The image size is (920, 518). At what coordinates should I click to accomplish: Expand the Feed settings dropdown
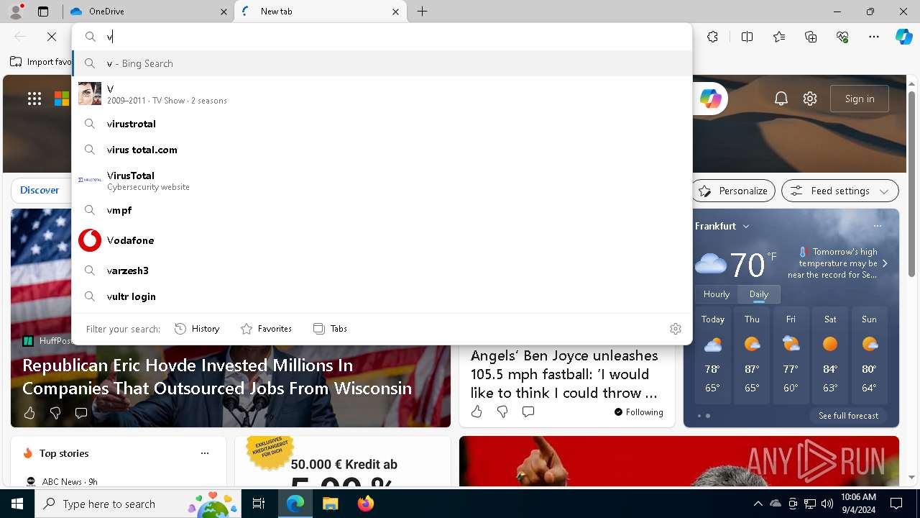[x=840, y=191]
